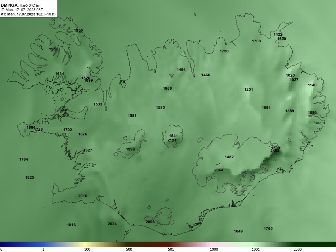The width and height of the screenshot is (336, 252).
Task: Select the 1957 value label
Action: (x=53, y=49)
